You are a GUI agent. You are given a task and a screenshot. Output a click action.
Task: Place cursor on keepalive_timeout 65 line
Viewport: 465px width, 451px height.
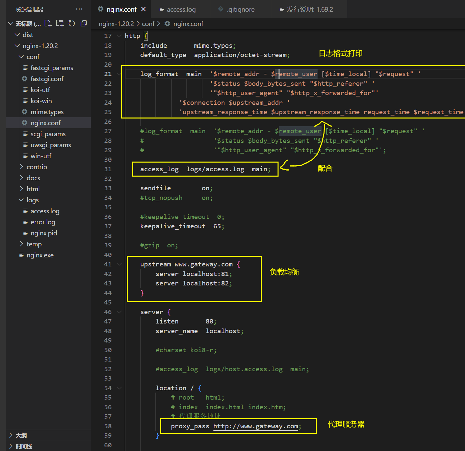(182, 226)
